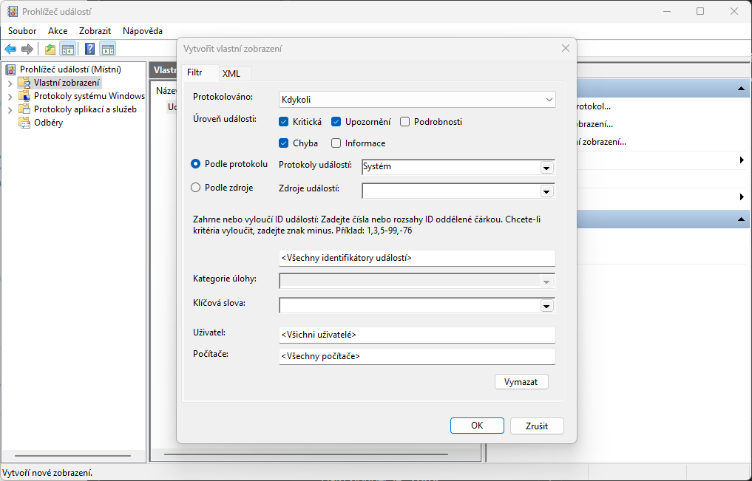Click the Vymazat button
This screenshot has width=752, height=481.
click(521, 381)
